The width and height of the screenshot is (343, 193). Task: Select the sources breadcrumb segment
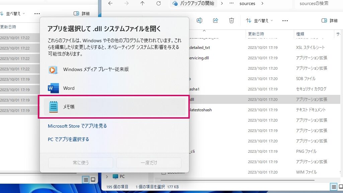(247, 3)
